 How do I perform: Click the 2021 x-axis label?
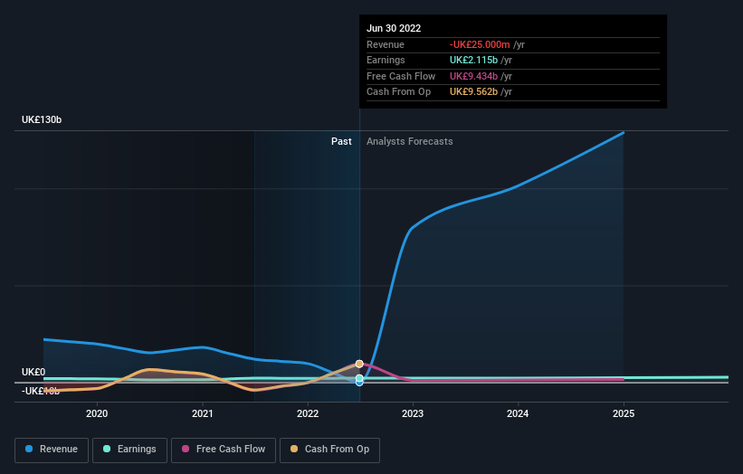coord(203,414)
